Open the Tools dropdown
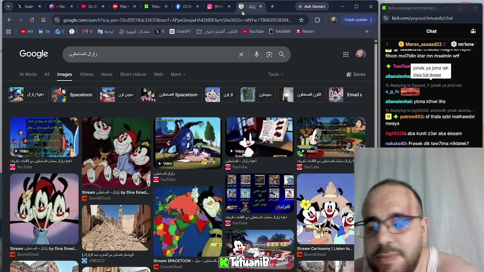Image resolution: width=484 pixels, height=272 pixels. 275,74
